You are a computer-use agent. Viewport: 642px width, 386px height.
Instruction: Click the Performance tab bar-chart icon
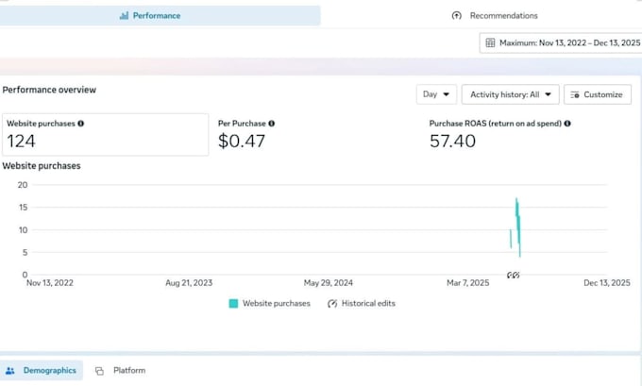coord(124,15)
